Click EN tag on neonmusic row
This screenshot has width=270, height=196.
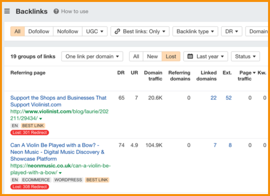(x=15, y=180)
